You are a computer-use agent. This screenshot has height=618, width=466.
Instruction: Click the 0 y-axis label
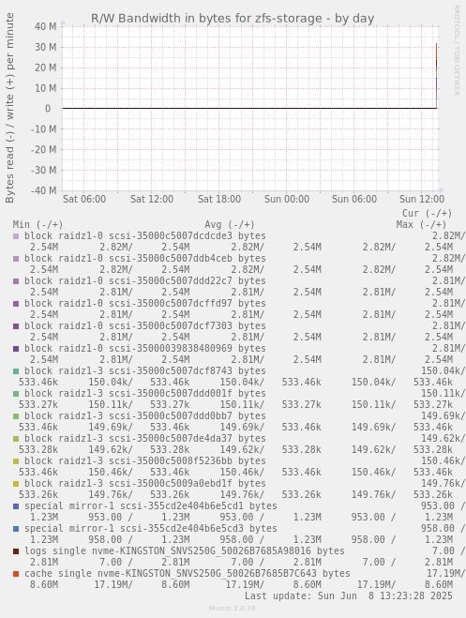pos(48,109)
